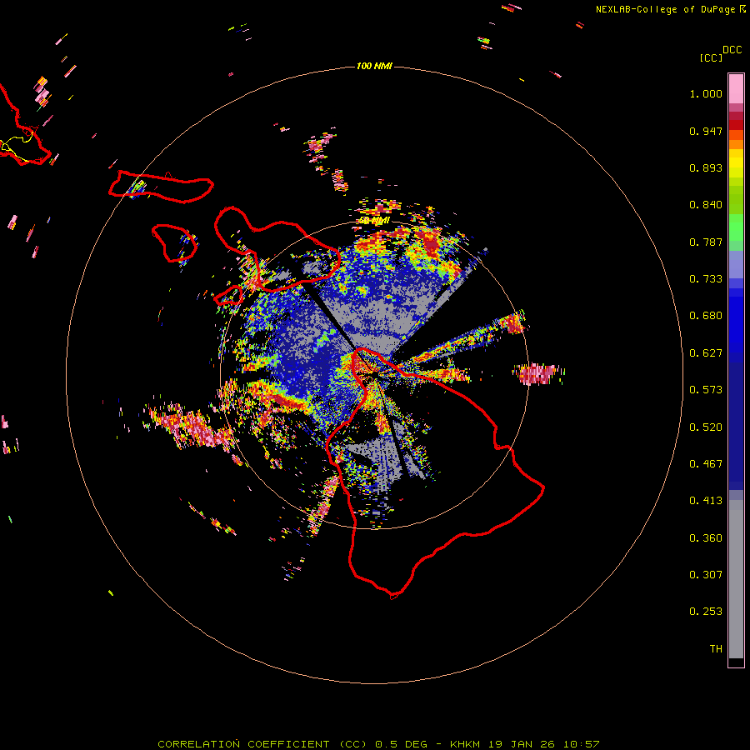Click the 0.413 scale value
Image resolution: width=750 pixels, height=750 pixels.
[706, 501]
